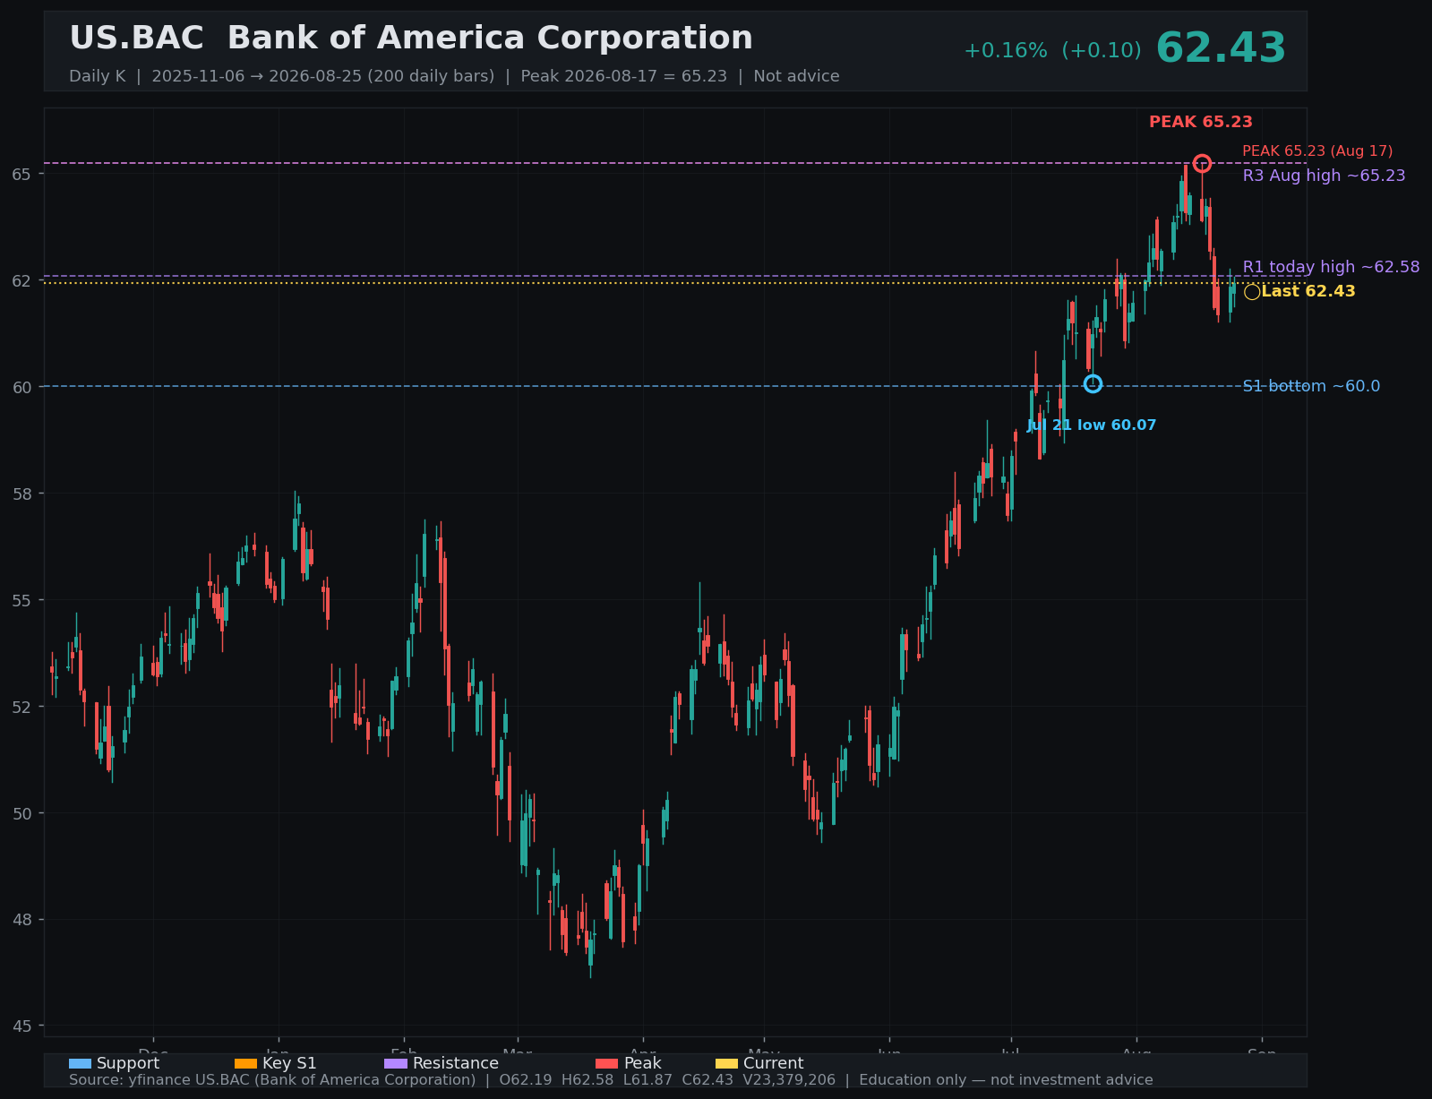Click the 'Daily K' subtitle line
Screen dimensions: 1432x1099
[x=454, y=76]
